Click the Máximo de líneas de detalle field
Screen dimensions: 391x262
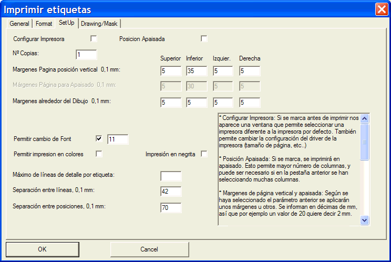(171, 176)
